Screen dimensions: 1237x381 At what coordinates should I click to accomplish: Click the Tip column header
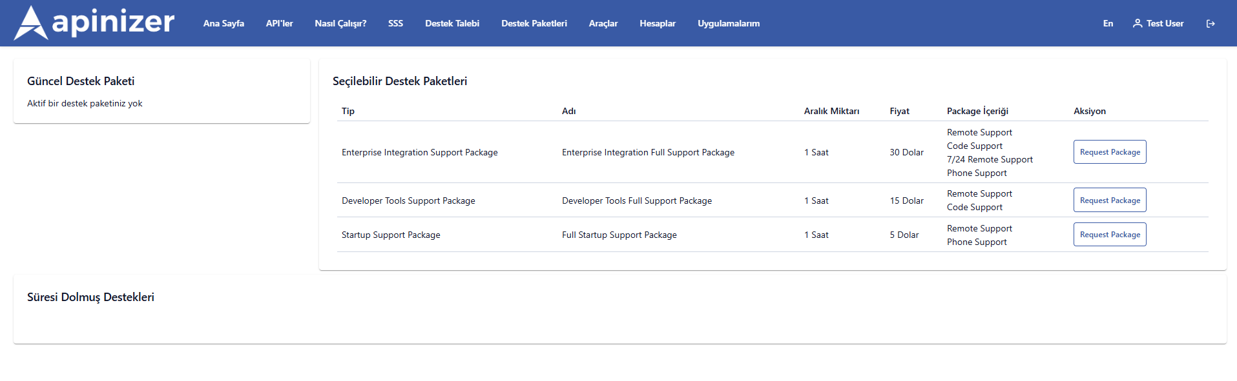click(348, 111)
